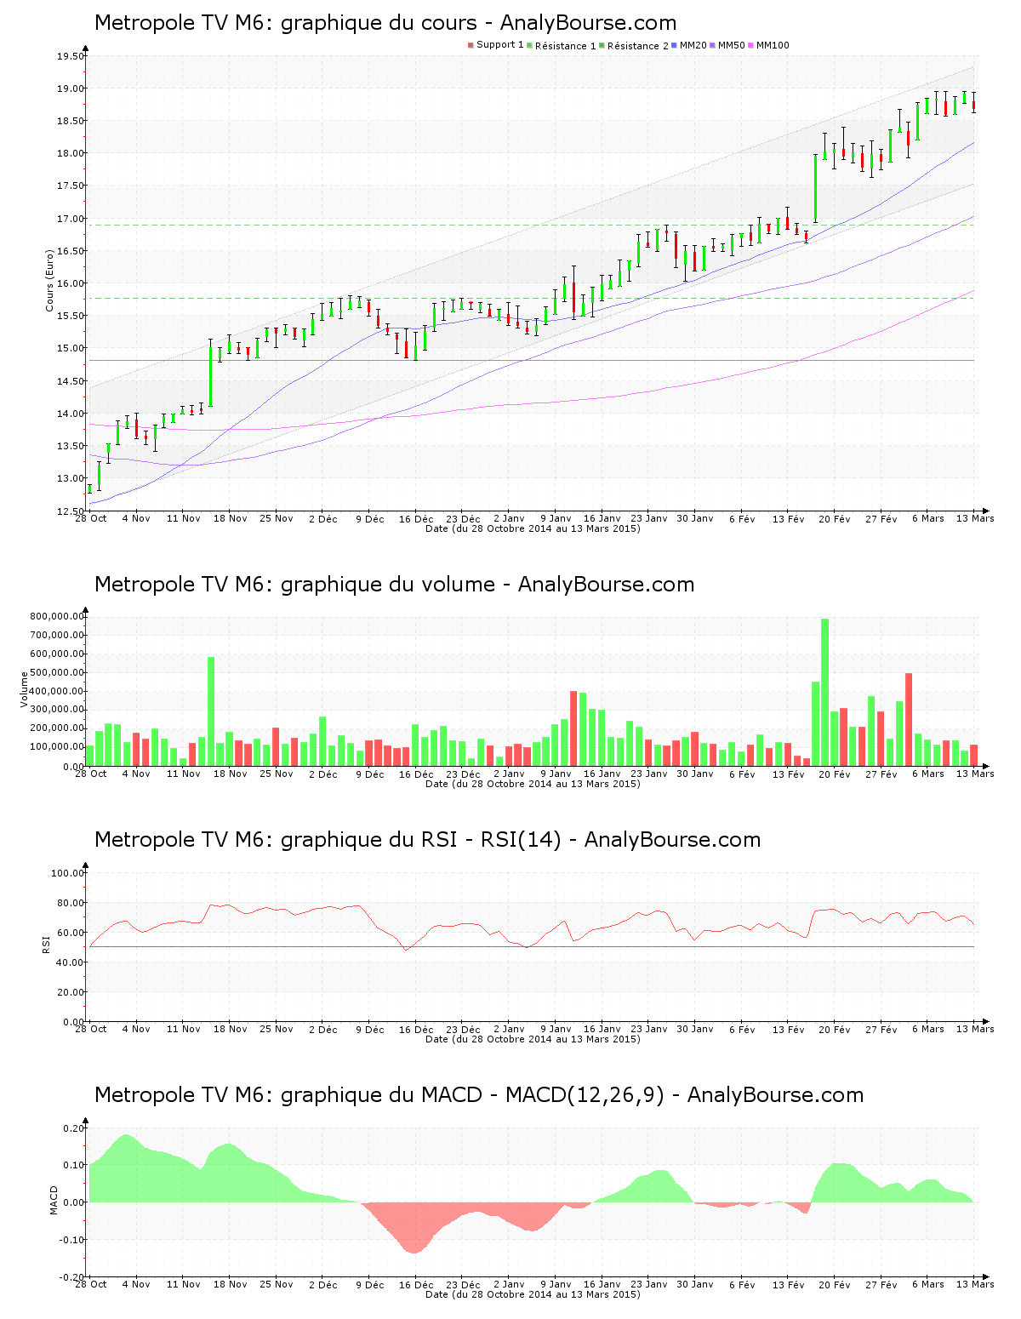Click 20.00 on the RSI axis
Image resolution: width=1021 pixels, height=1319 pixels.
pos(71,992)
